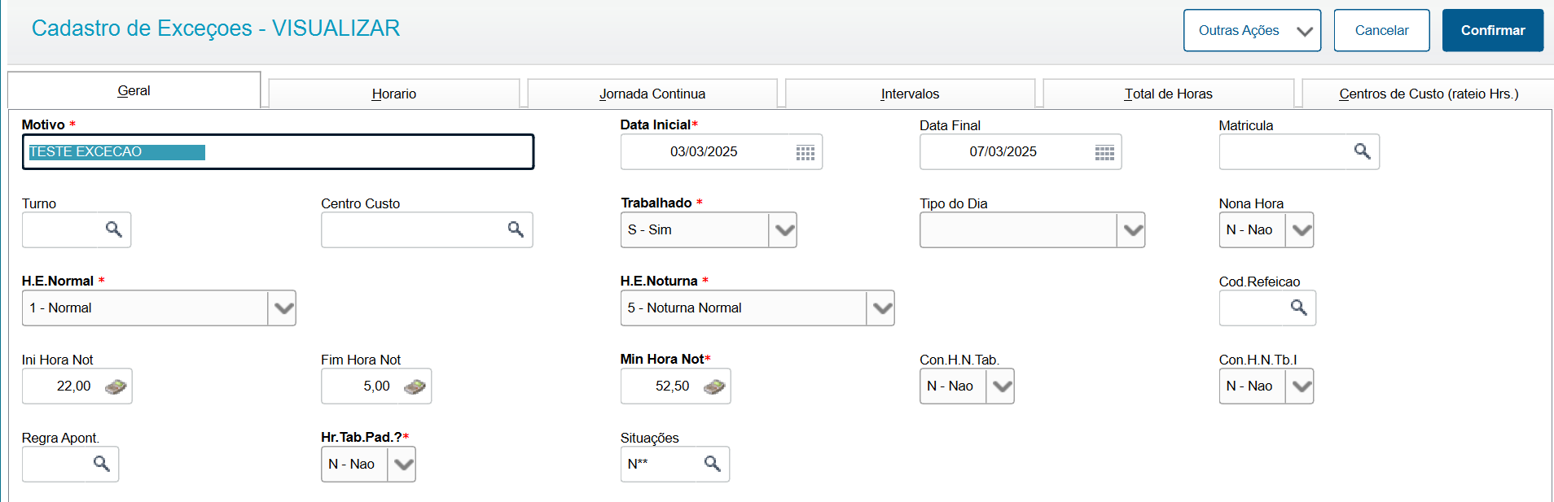Image resolution: width=1554 pixels, height=502 pixels.
Task: Switch to the Geral tab
Action: pos(134,90)
